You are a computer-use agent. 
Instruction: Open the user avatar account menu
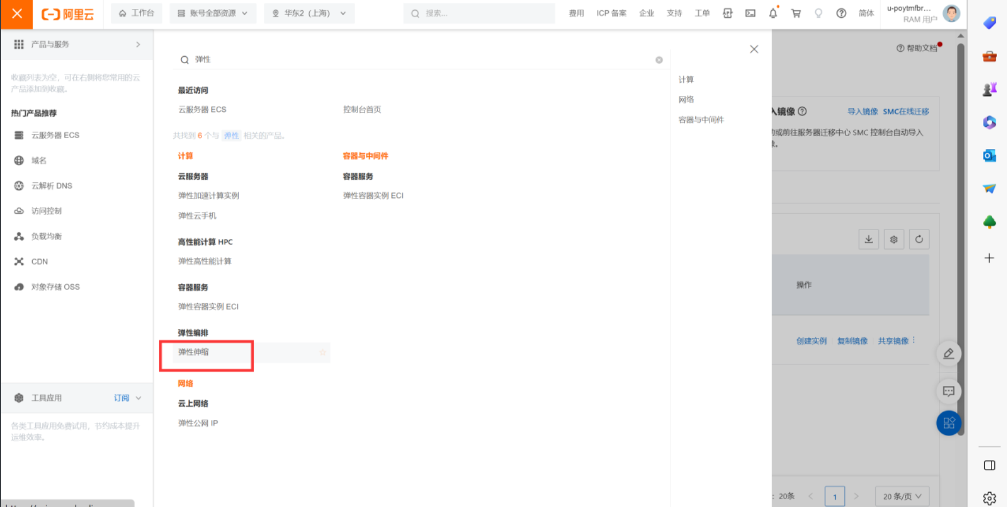[x=952, y=13]
